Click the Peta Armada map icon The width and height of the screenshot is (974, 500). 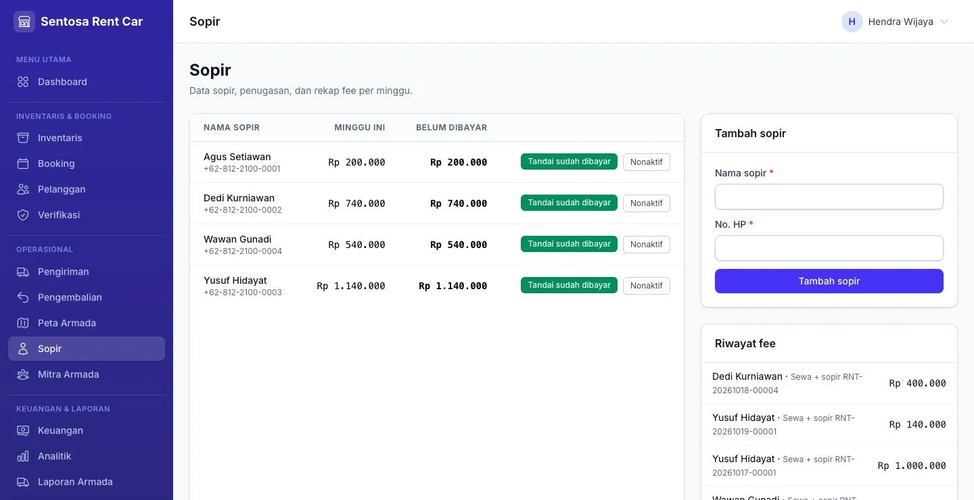tap(23, 323)
